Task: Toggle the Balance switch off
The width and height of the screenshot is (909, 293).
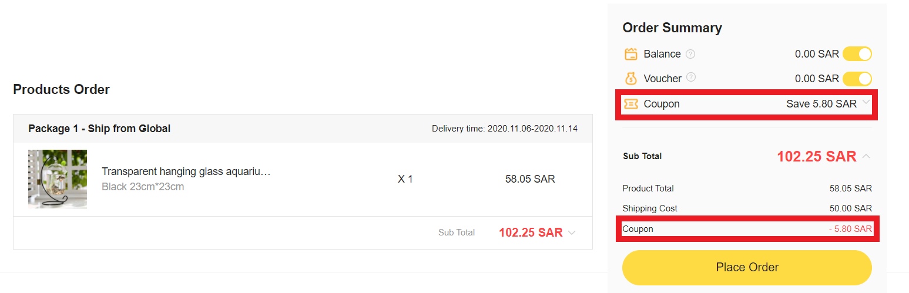Action: [857, 54]
